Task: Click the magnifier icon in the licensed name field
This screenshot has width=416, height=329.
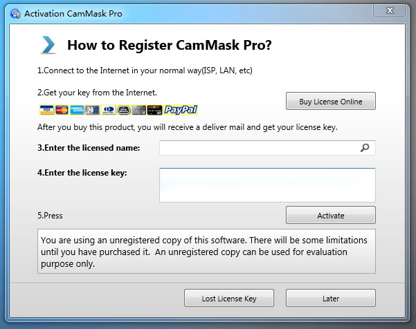Action: click(x=365, y=147)
